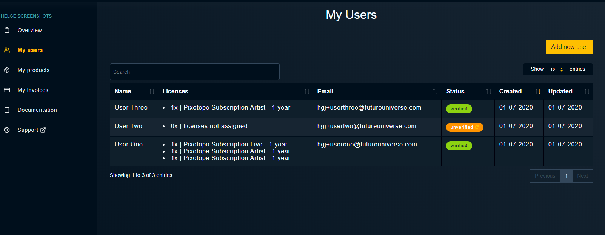
Task: Sort table by Updated column arrows
Action: point(587,92)
